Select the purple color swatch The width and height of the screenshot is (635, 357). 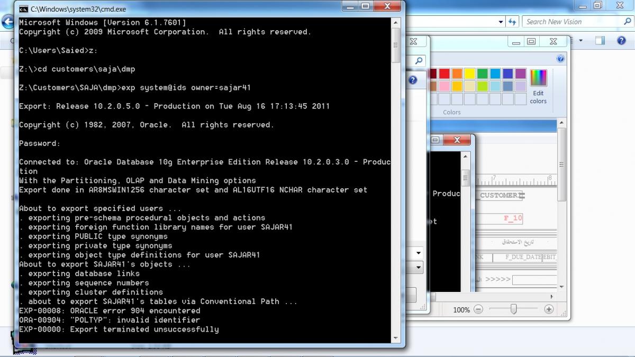pos(521,74)
